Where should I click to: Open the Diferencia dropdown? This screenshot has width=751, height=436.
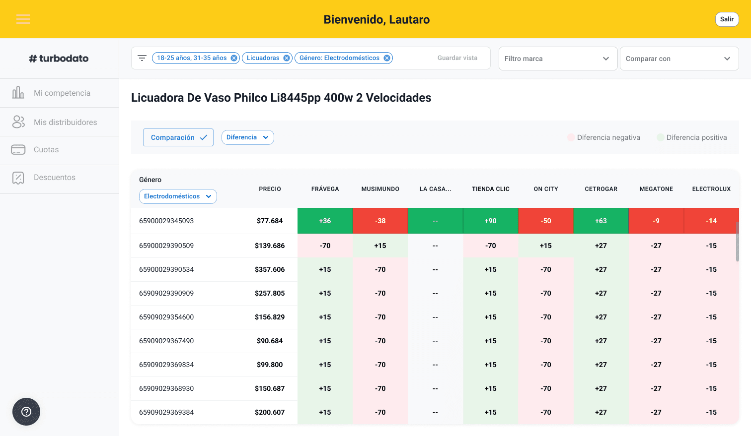(x=247, y=137)
